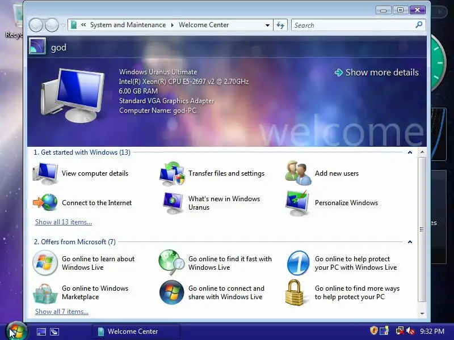Click the Computer Name: god-PC text
Viewport: 454px width, 340px height.
[x=158, y=110]
